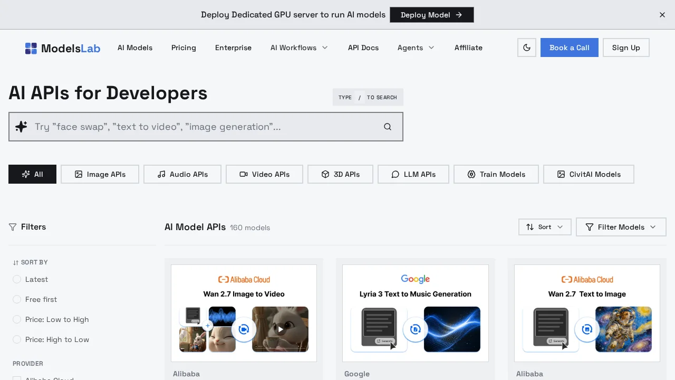This screenshot has height=380, width=675.
Task: Click the search magnifier in the search bar
Action: 388,127
